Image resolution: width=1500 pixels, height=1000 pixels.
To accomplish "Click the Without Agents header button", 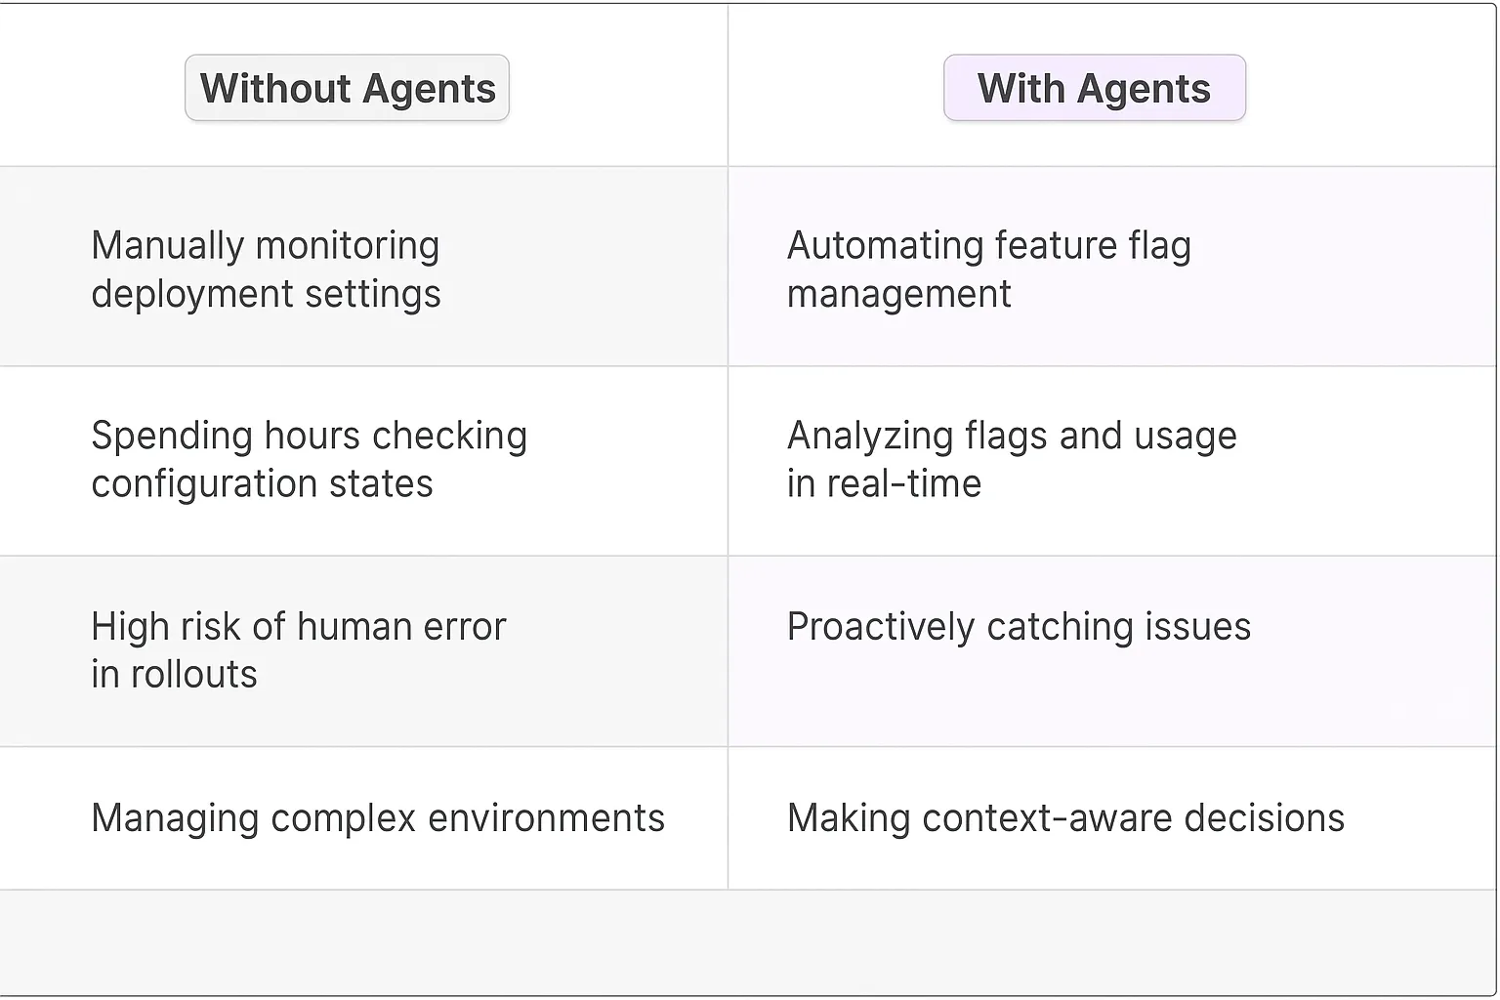I will pos(347,89).
